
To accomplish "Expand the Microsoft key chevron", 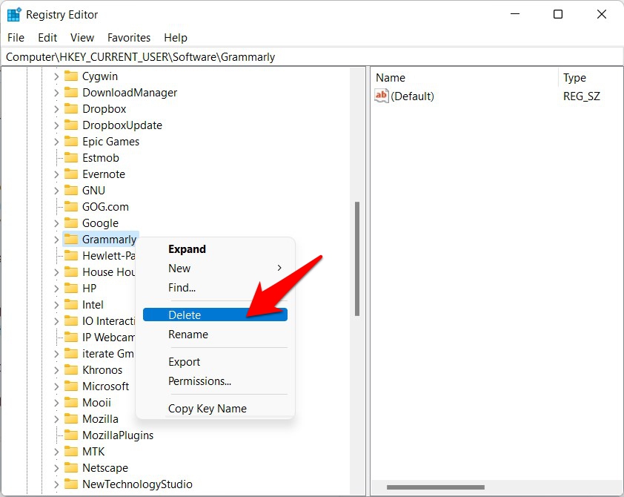I will pyautogui.click(x=56, y=386).
